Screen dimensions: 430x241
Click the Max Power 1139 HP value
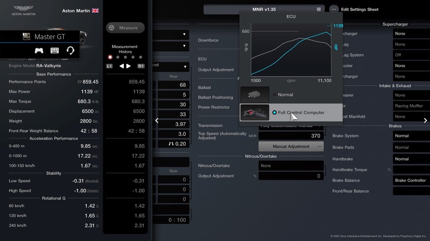(x=90, y=91)
